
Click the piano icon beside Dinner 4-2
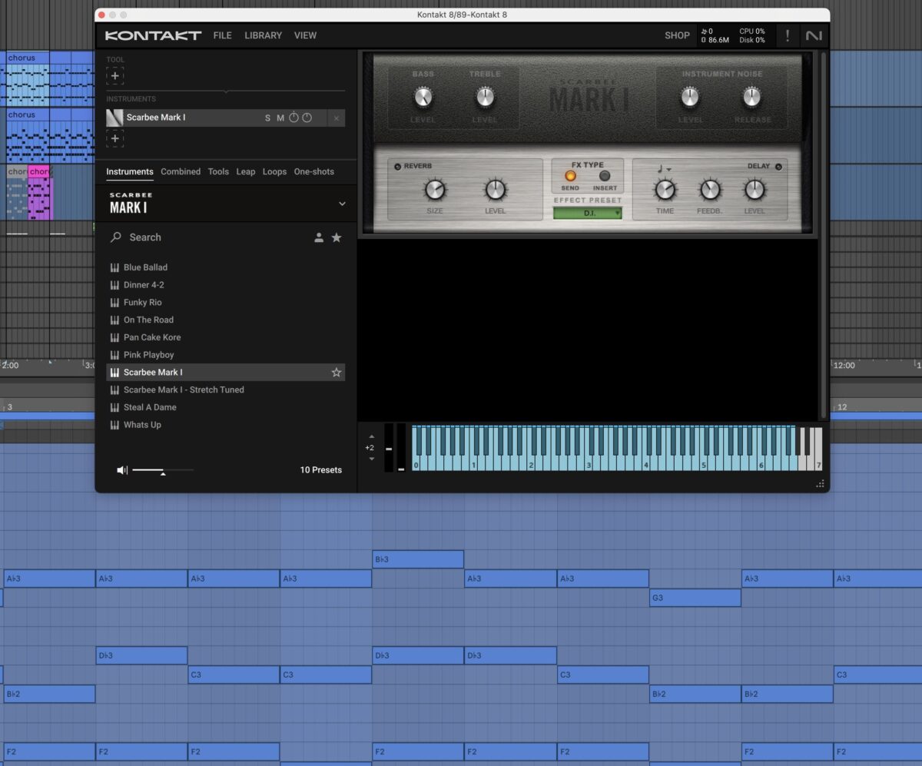coord(115,285)
